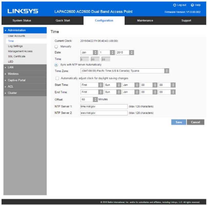Screen dimensions: 207x205
Task: Open End Time month dropdown showing Jan
Action: [131, 92]
